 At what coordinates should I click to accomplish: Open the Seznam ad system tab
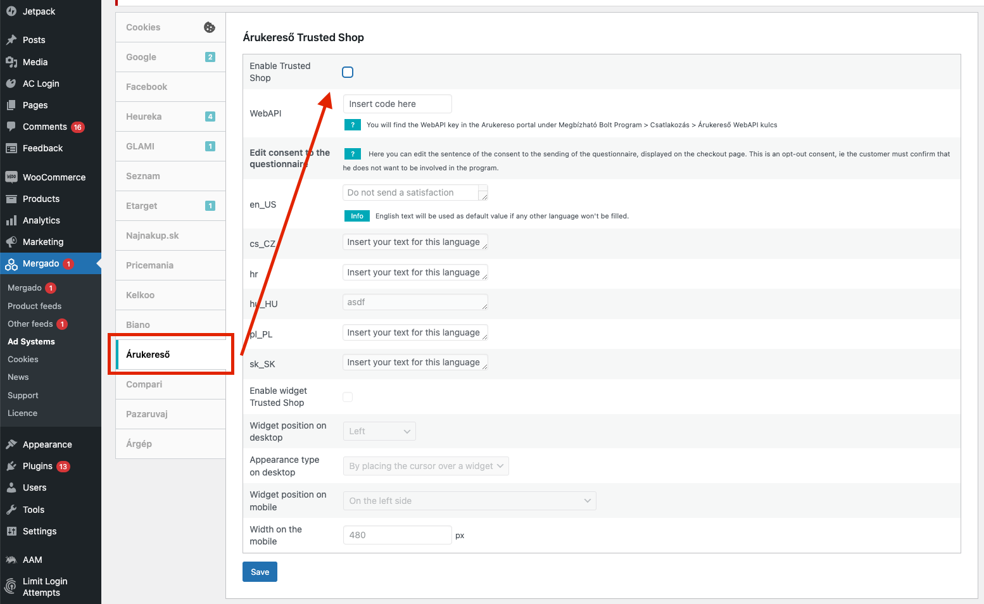tap(171, 176)
